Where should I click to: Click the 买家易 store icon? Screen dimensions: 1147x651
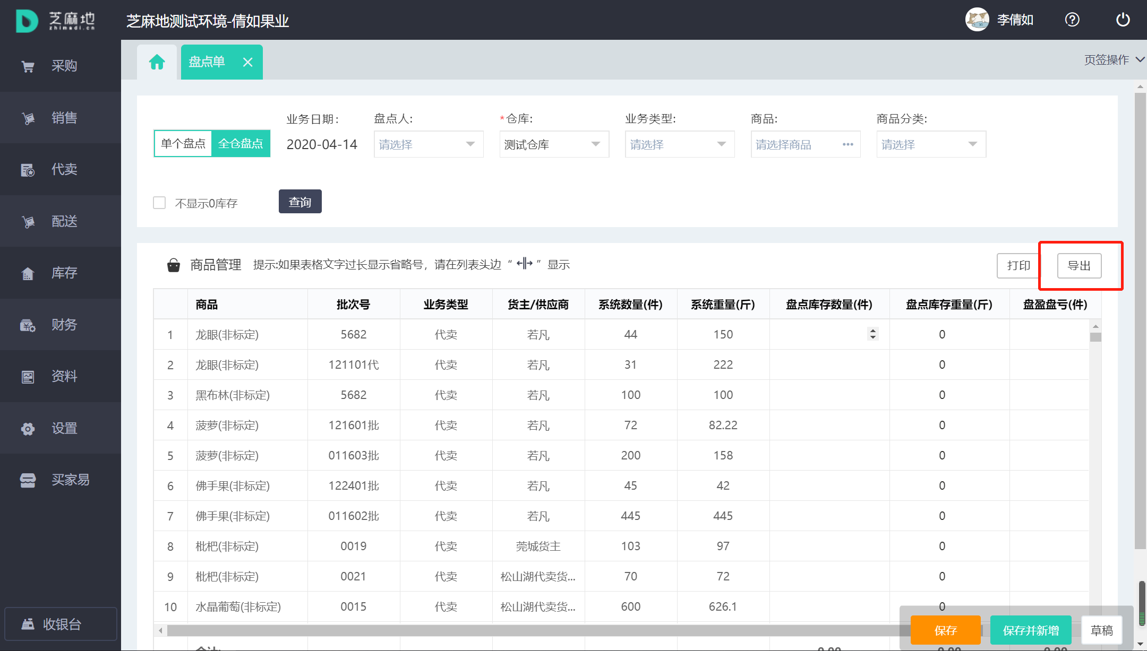(28, 480)
